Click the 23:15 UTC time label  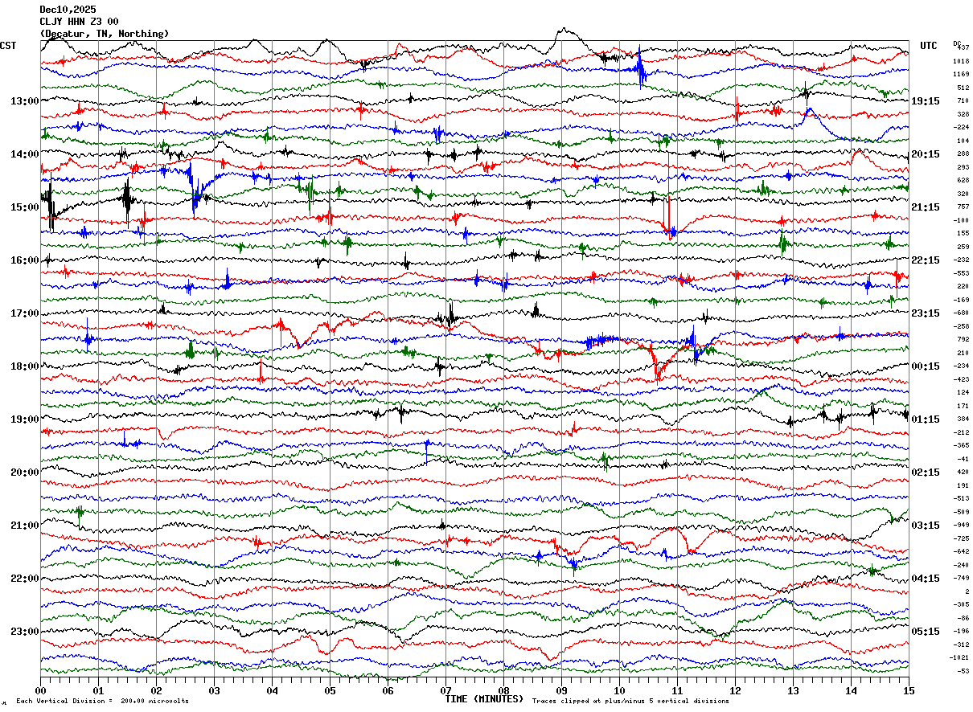926,313
